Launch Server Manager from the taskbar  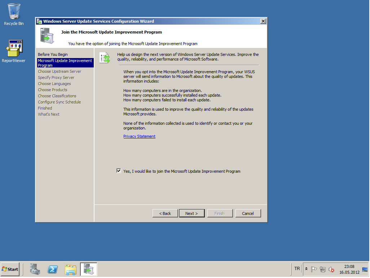click(x=35, y=269)
